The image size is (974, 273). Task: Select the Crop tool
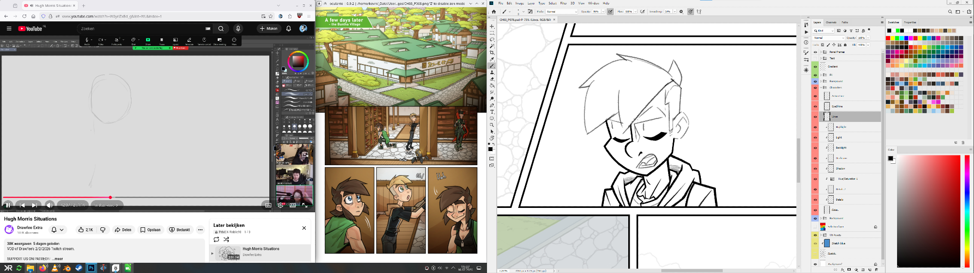pos(492,52)
